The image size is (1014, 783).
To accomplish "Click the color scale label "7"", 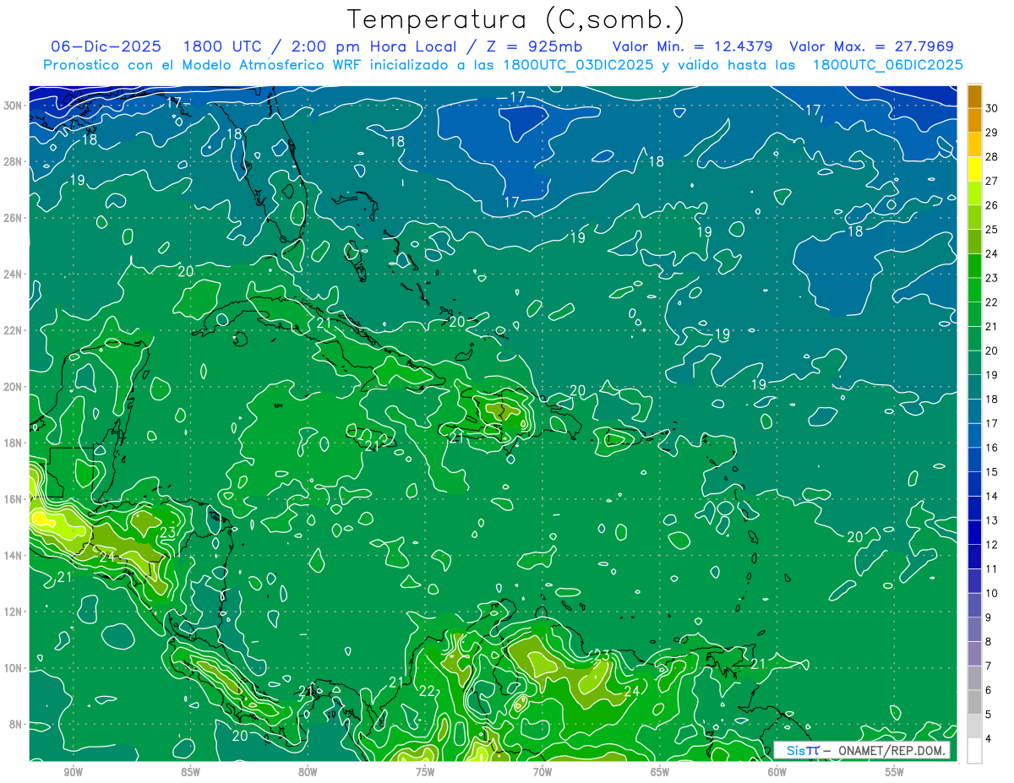I will pos(989,666).
